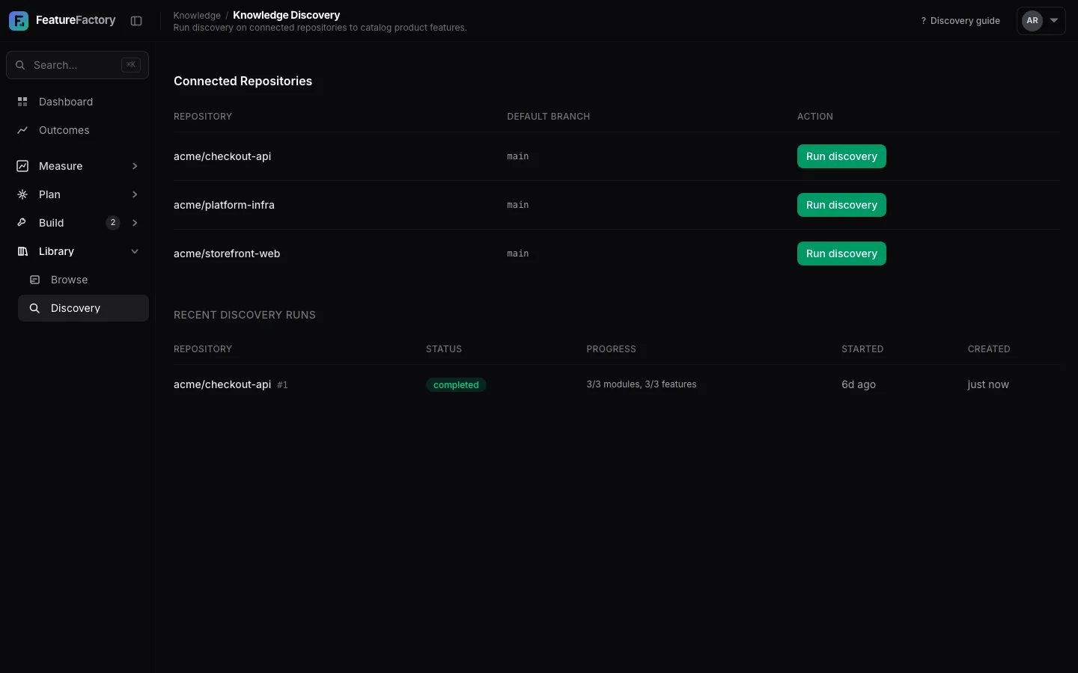Viewport: 1078px width, 673px height.
Task: Click the 6d ago started value
Action: pos(859,384)
